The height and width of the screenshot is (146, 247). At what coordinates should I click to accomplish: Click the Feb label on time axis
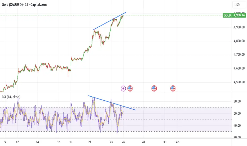[177, 142]
